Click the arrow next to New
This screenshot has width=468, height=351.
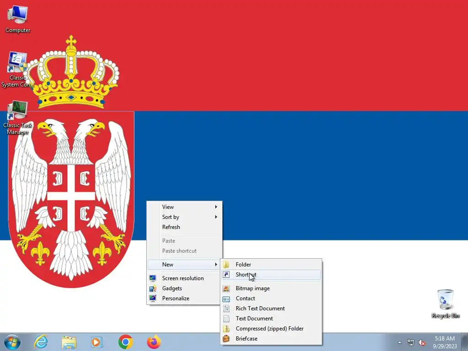216,265
